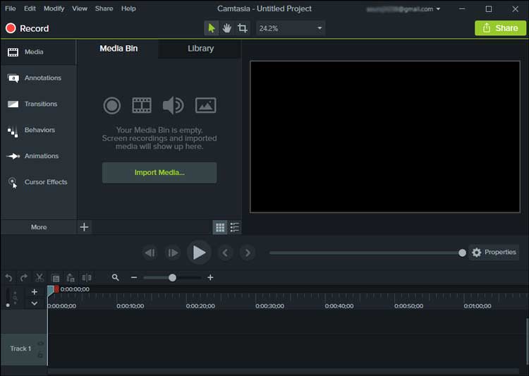Open the Behaviors panel
This screenshot has height=376, width=529.
coord(39,130)
